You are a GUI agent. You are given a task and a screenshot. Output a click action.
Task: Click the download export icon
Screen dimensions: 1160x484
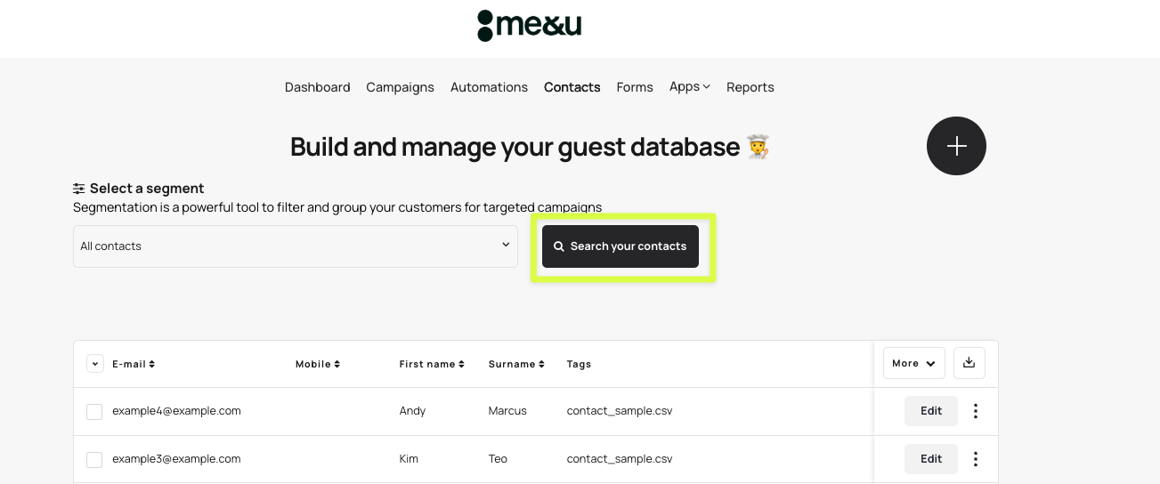[x=969, y=363]
